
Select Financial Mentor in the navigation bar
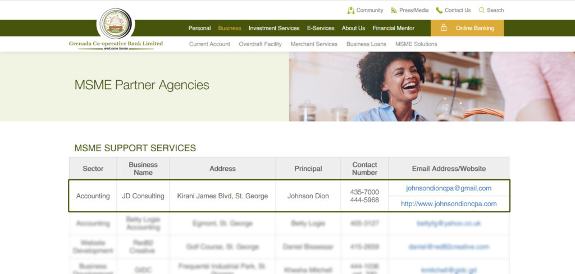[393, 28]
